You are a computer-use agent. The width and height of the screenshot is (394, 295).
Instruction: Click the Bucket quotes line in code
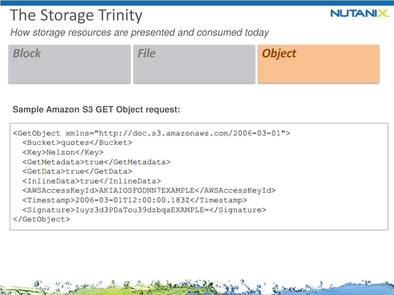click(x=77, y=143)
